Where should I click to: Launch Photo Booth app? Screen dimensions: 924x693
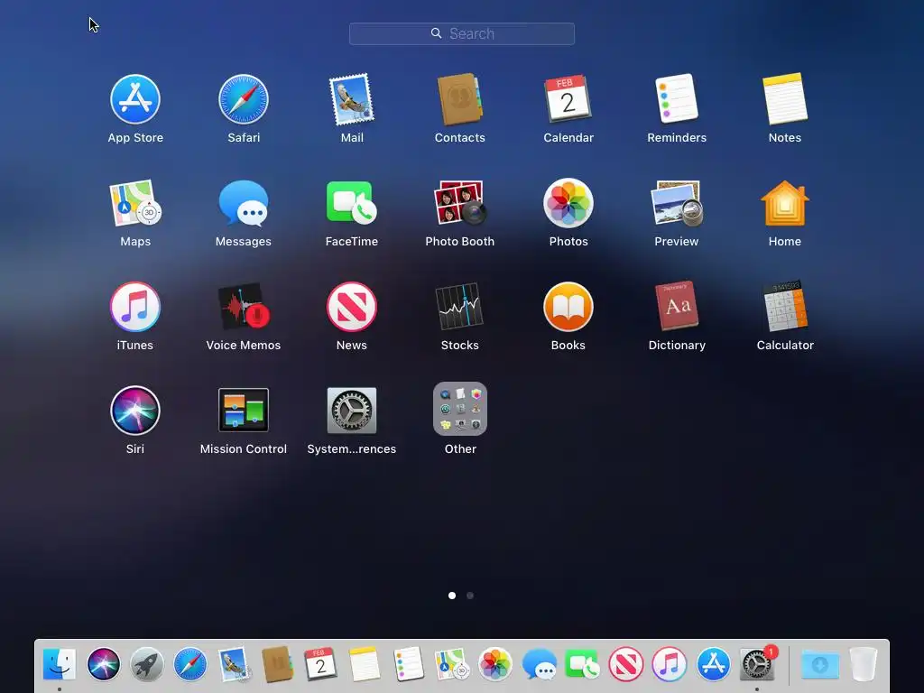tap(459, 203)
